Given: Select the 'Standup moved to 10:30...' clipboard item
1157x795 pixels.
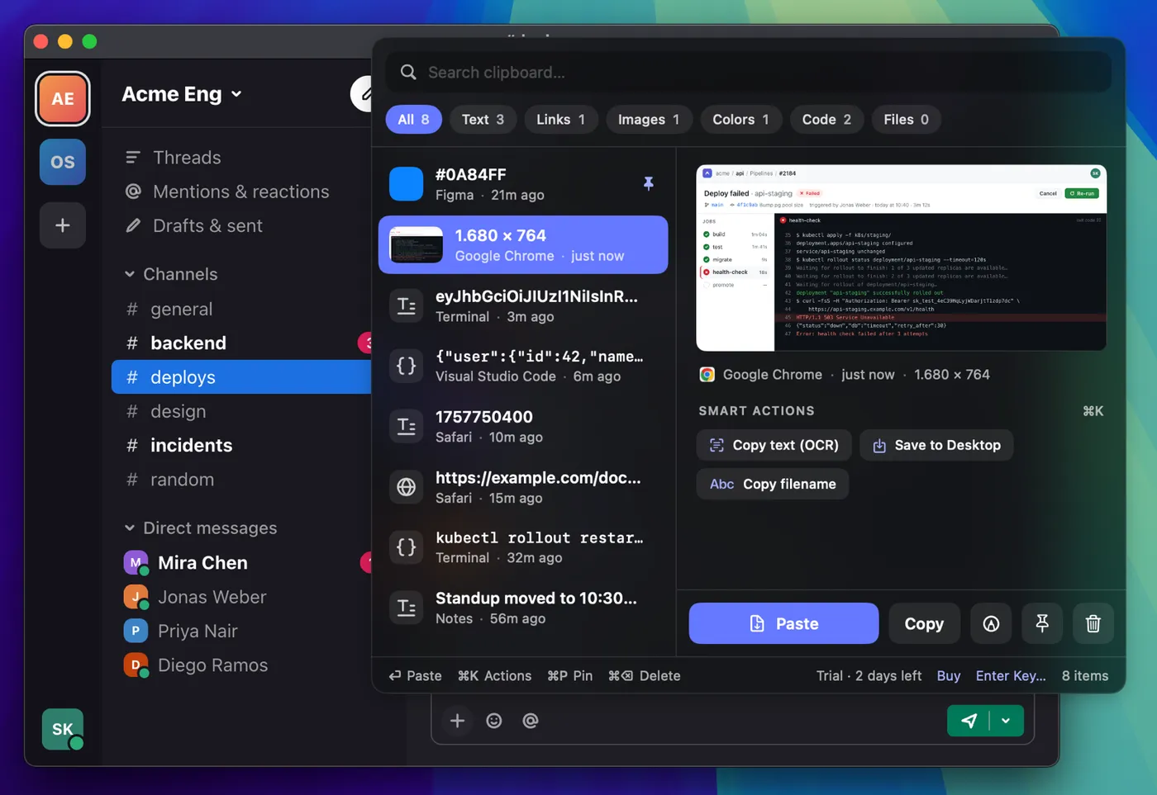Looking at the screenshot, I should 523,608.
